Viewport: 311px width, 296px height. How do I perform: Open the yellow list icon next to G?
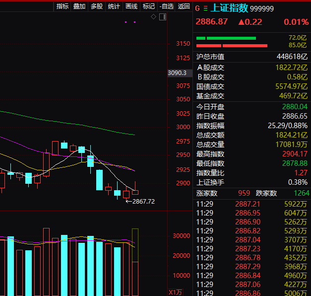tap(205, 8)
